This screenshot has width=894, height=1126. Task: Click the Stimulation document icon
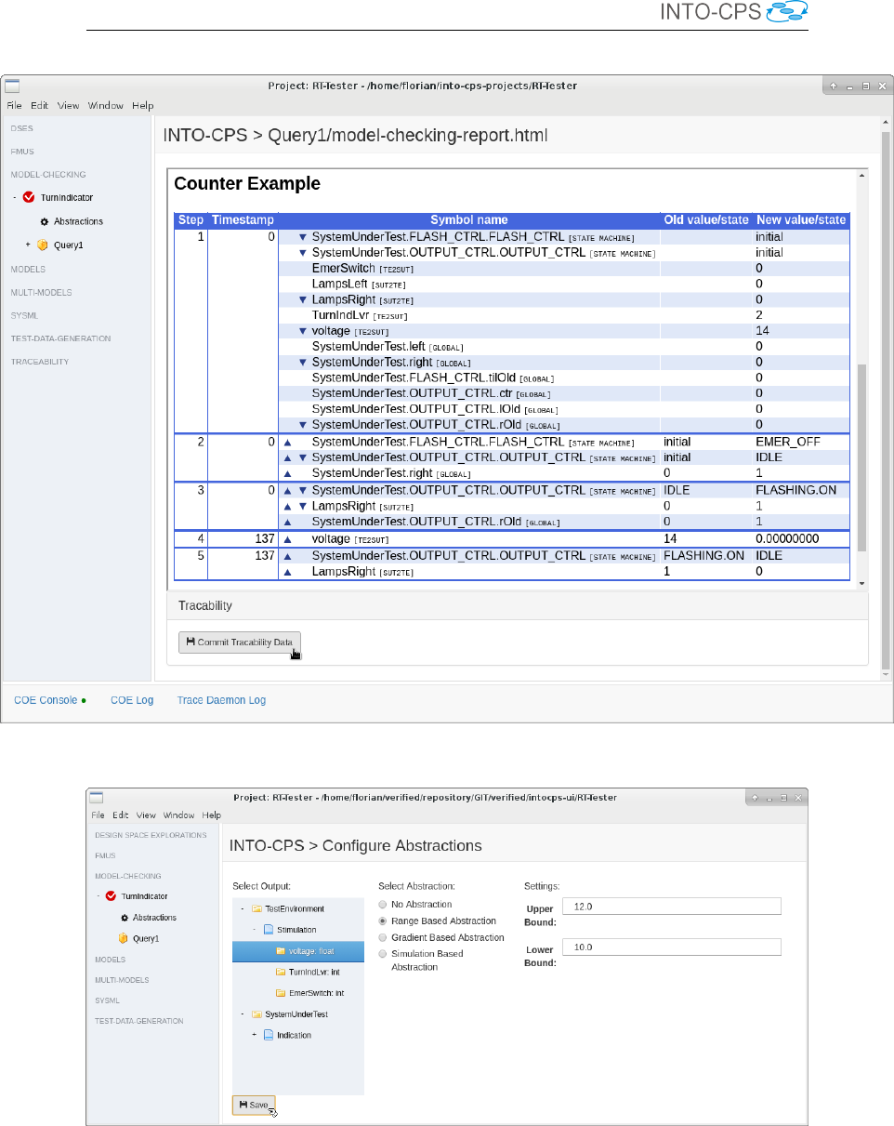(x=268, y=929)
